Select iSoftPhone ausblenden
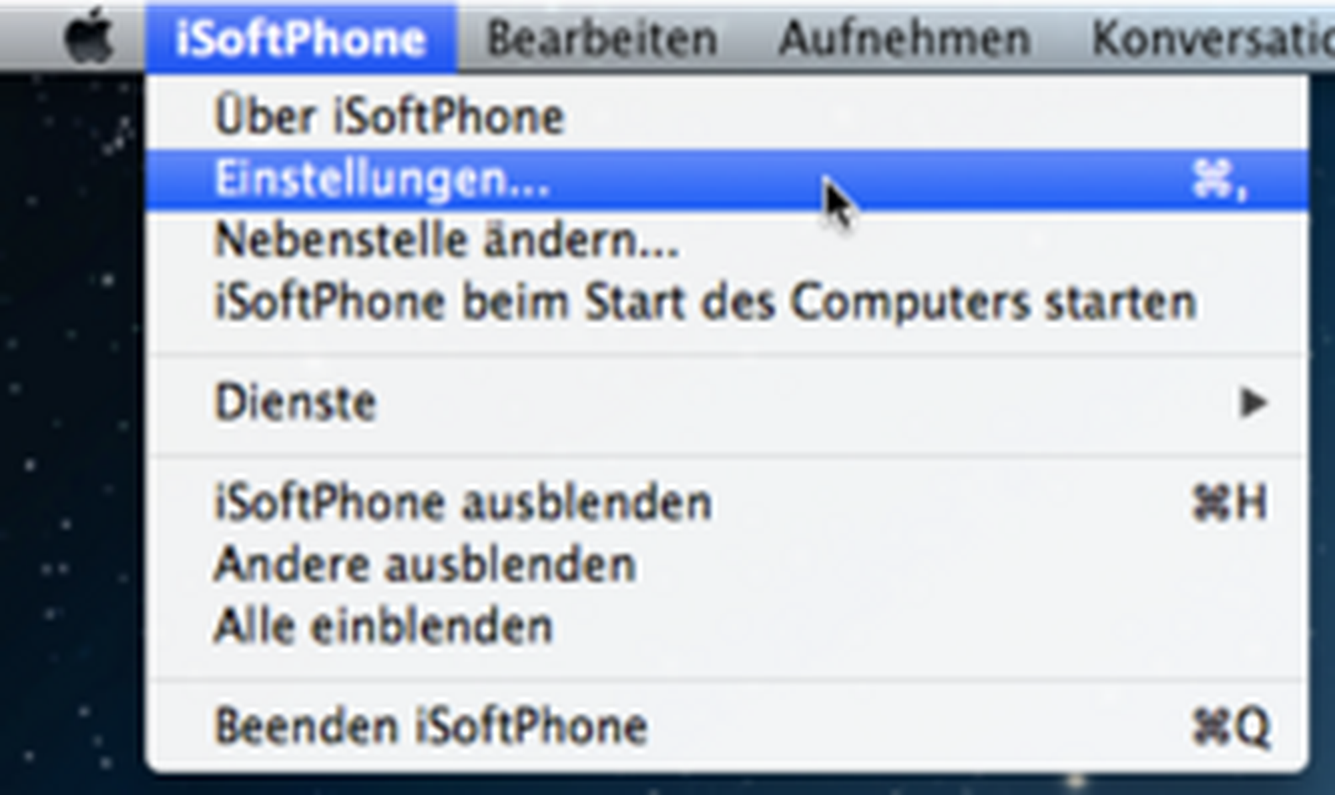Screen dimensions: 1335x795 [727, 502]
